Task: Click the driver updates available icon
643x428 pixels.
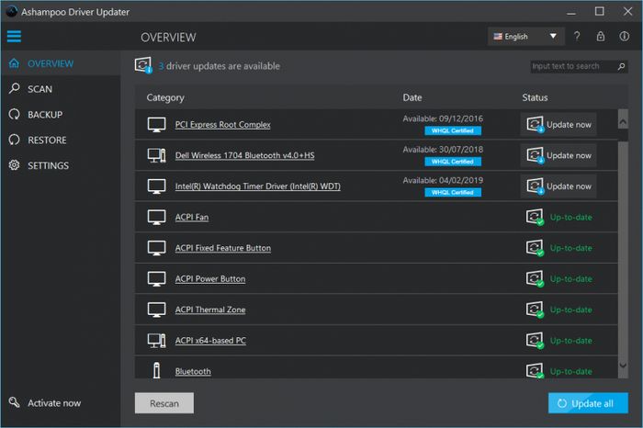Action: 143,65
